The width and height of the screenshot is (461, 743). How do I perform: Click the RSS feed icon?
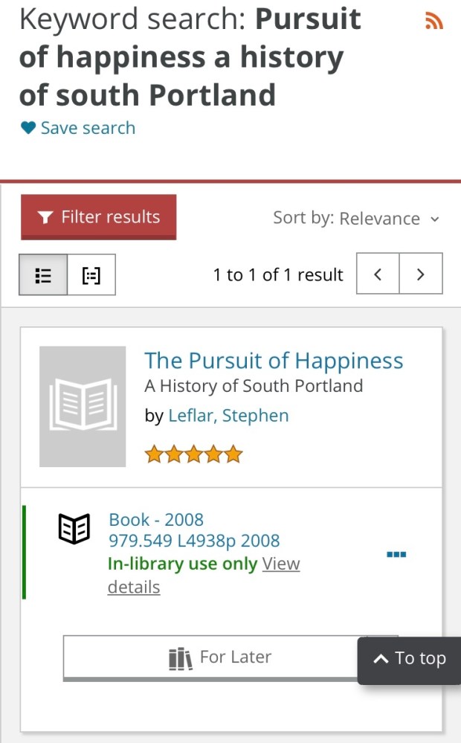coord(433,22)
